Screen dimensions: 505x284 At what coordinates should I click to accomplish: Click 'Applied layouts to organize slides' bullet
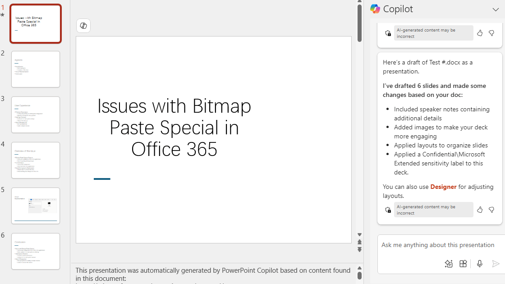[x=441, y=145]
